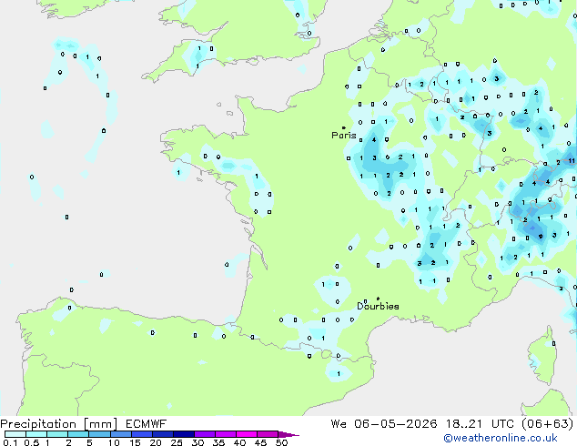This screenshot has height=446, width=577.
Task: Select the 10–15 mm legend color swatch
Action: coord(120,434)
